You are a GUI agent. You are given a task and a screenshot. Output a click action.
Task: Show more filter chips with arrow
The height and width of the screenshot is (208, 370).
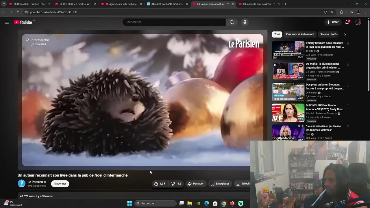click(345, 35)
